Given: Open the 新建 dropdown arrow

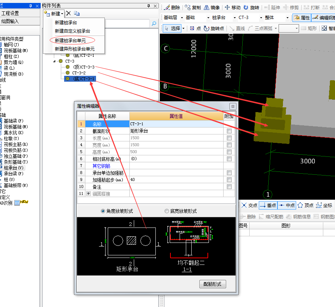Looking at the screenshot, I should pyautogui.click(x=62, y=14).
